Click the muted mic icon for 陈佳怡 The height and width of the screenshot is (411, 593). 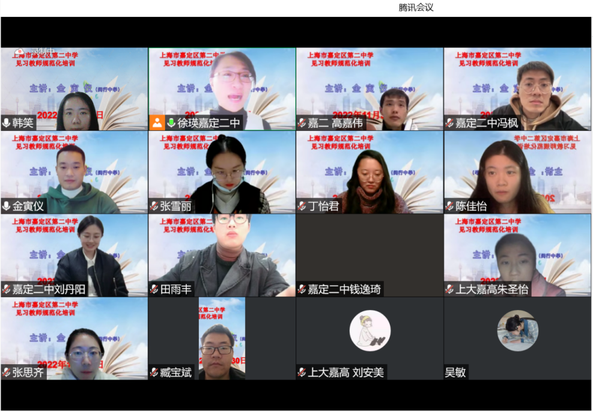(x=449, y=206)
